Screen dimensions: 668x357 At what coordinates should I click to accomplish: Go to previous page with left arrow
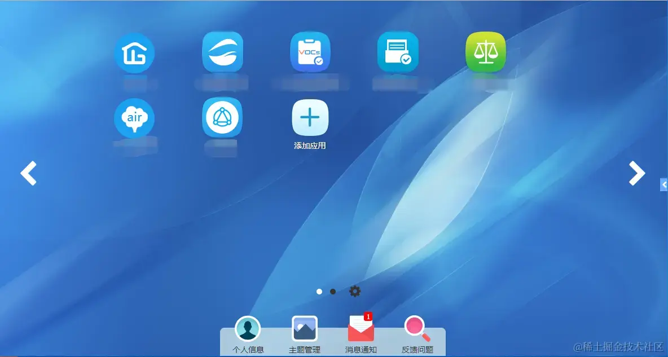29,173
